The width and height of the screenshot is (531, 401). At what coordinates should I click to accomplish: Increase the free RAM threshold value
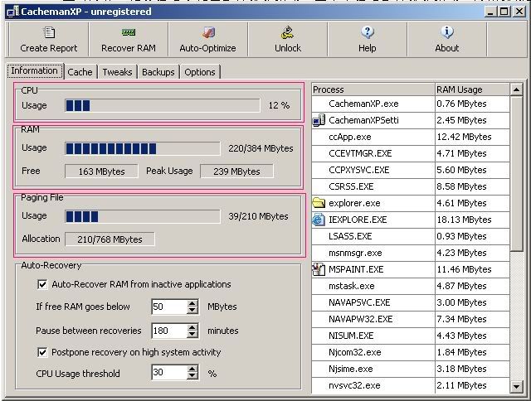point(192,303)
